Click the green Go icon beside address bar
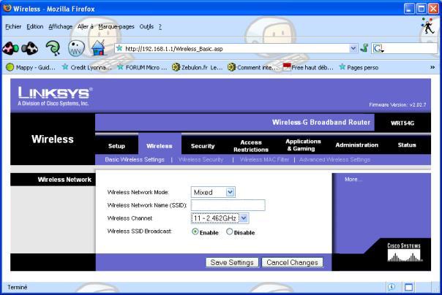Image resolution: width=442 pixels, height=295 pixels. tap(364, 48)
